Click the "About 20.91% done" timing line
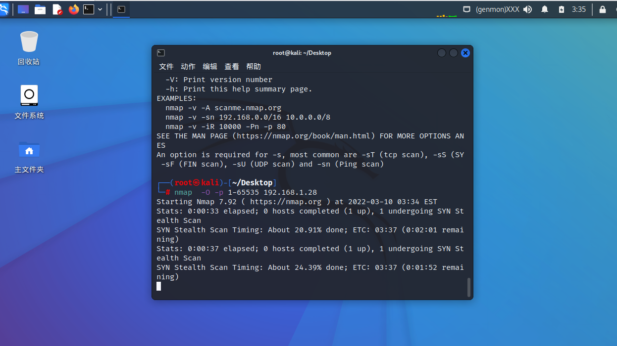This screenshot has height=346, width=617. (310, 230)
